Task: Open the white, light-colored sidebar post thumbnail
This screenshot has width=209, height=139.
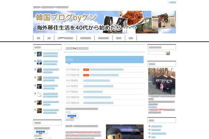Action: [x=39, y=95]
